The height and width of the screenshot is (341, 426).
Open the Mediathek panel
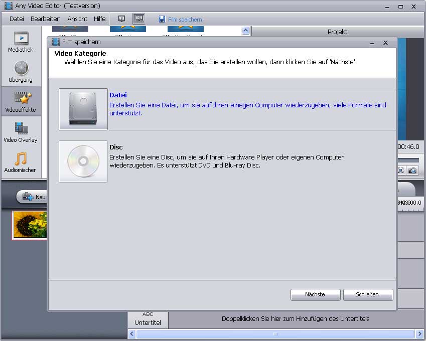coord(21,42)
